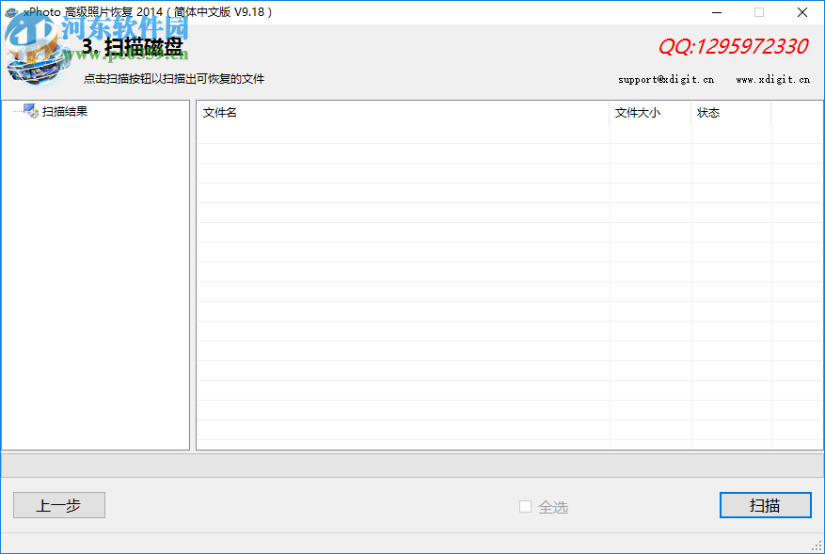Image resolution: width=825 pixels, height=554 pixels.
Task: Close the xPhoto window
Action: (x=801, y=12)
